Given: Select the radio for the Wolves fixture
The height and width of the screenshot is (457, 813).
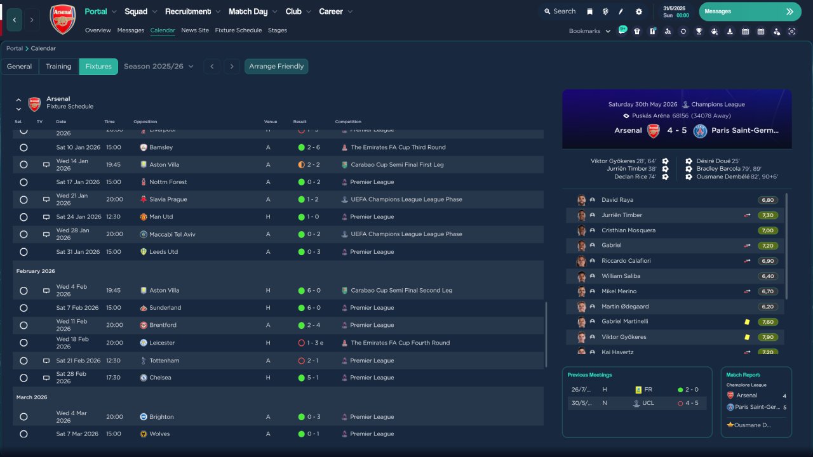Looking at the screenshot, I should (x=24, y=434).
